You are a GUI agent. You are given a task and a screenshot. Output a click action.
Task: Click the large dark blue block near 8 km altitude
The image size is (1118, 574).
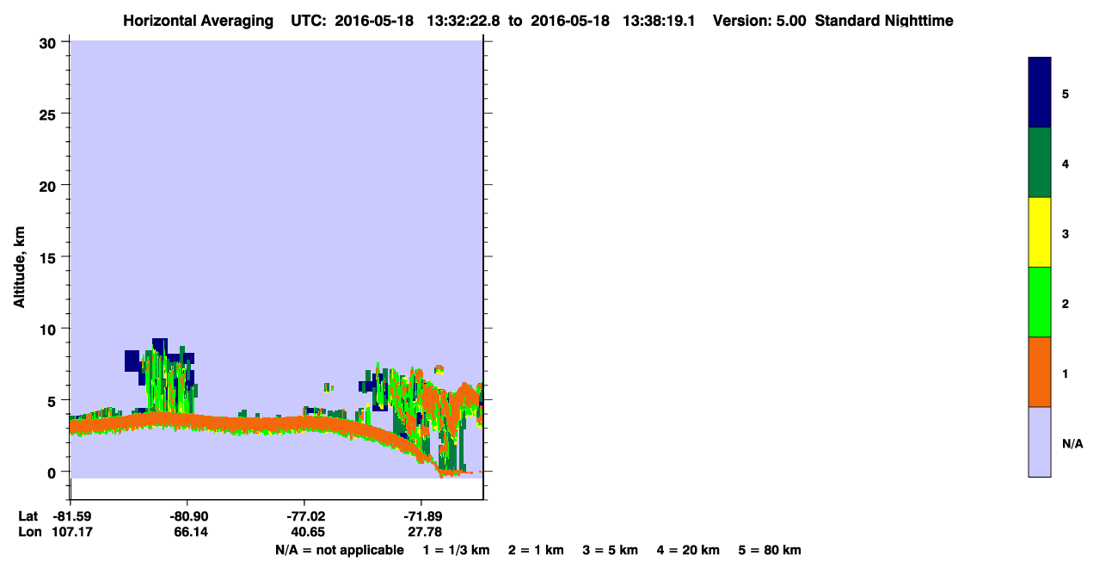point(132,361)
